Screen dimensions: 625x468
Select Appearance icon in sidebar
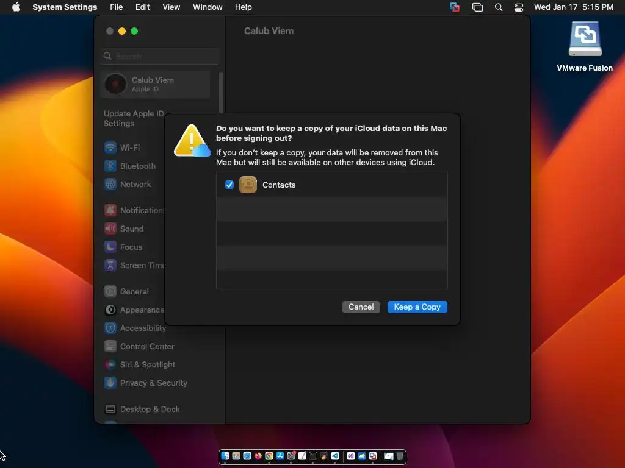point(110,310)
